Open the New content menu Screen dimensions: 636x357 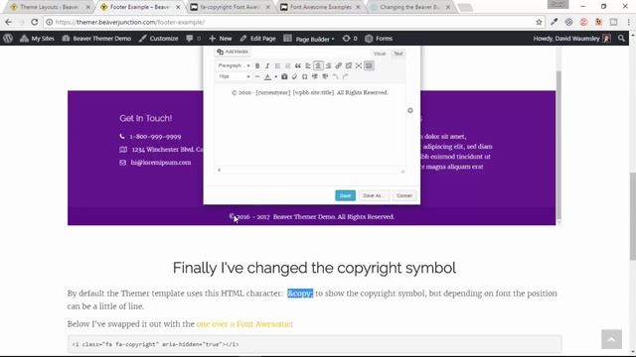pos(221,39)
